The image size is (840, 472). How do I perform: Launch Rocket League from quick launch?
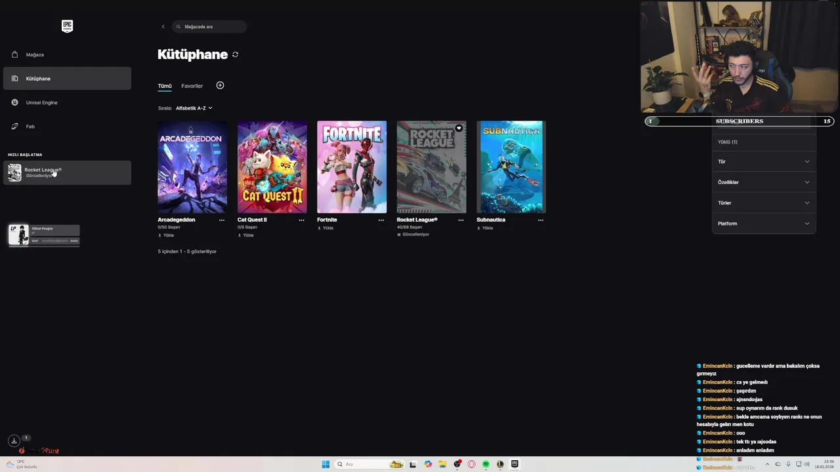[67, 172]
